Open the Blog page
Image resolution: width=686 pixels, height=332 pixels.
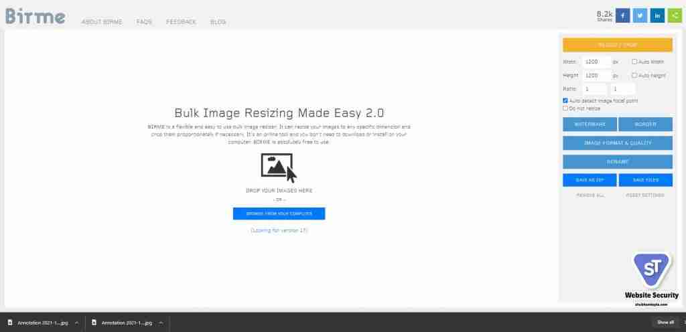pyautogui.click(x=218, y=22)
